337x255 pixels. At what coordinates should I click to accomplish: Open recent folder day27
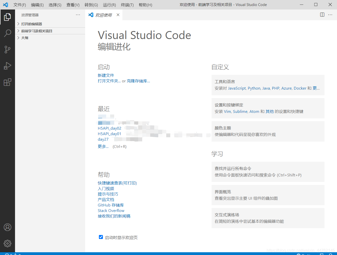103,139
